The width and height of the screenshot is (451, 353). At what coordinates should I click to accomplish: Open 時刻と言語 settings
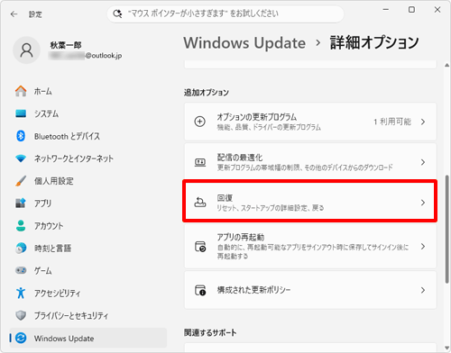[88, 248]
